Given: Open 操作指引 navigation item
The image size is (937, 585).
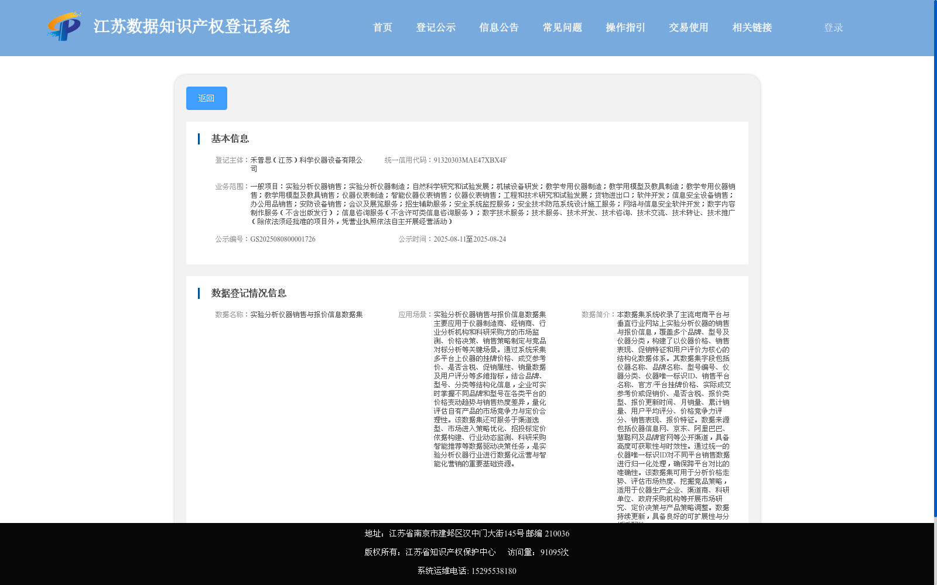Looking at the screenshot, I should click(x=625, y=27).
